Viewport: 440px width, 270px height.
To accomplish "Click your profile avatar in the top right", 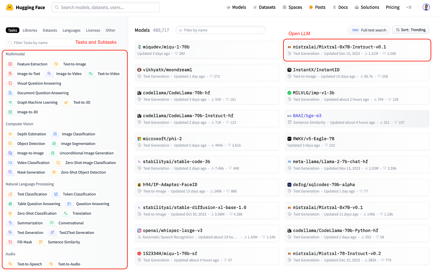I will (426, 7).
